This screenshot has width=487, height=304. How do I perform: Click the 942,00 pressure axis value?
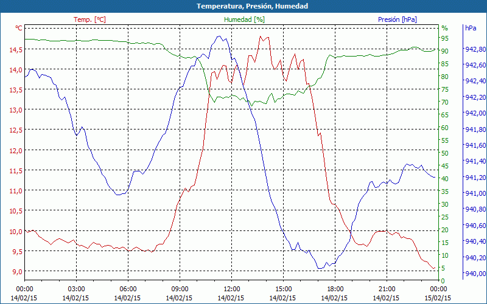[474, 113]
